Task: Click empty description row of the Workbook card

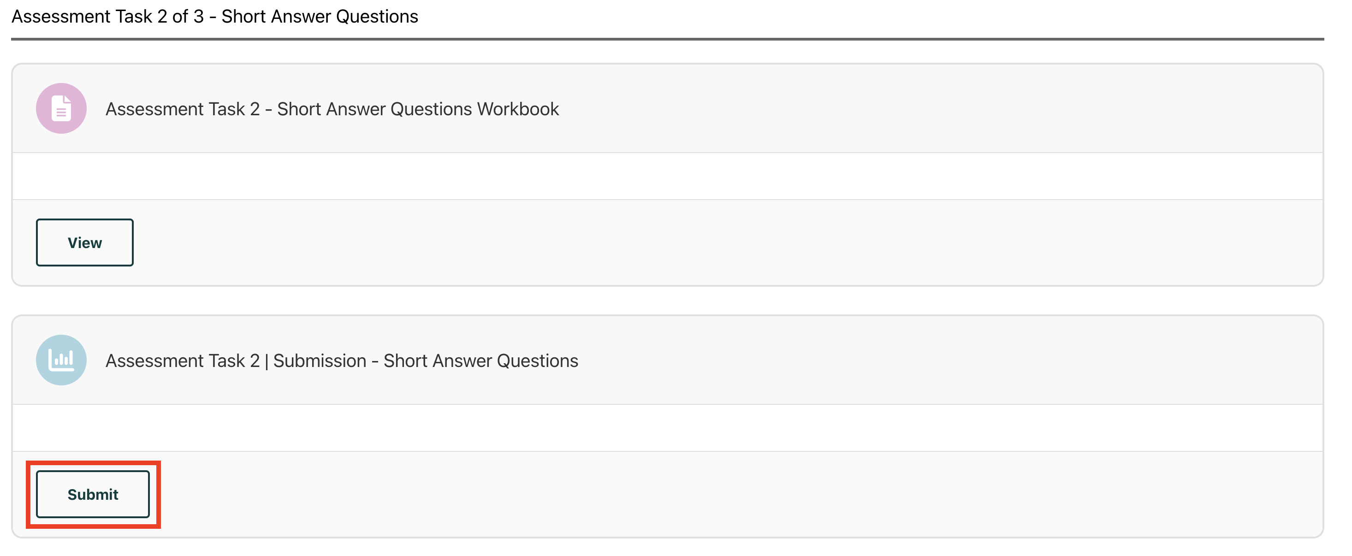Action: (667, 176)
